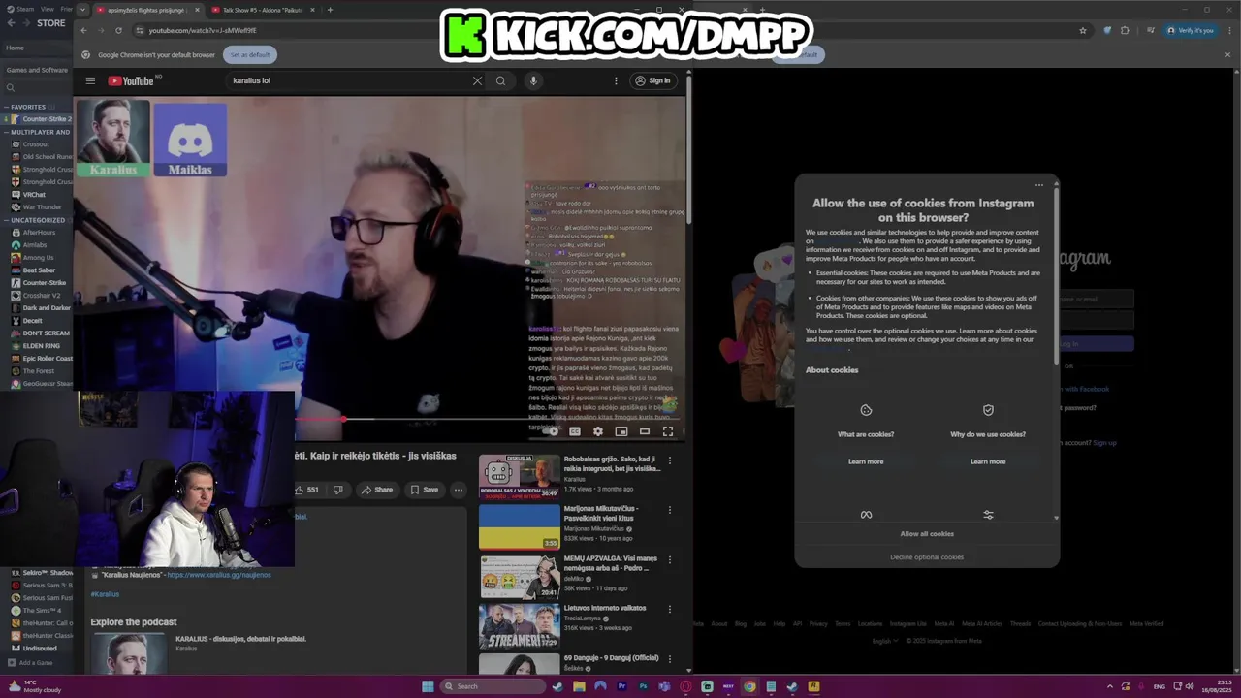Open options for Marijonas Mikutavičius video
Image resolution: width=1241 pixels, height=698 pixels.
pos(669,510)
